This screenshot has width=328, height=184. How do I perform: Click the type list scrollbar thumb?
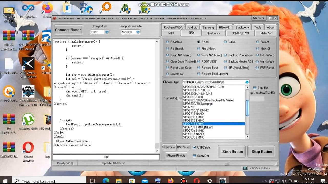pyautogui.click(x=247, y=108)
